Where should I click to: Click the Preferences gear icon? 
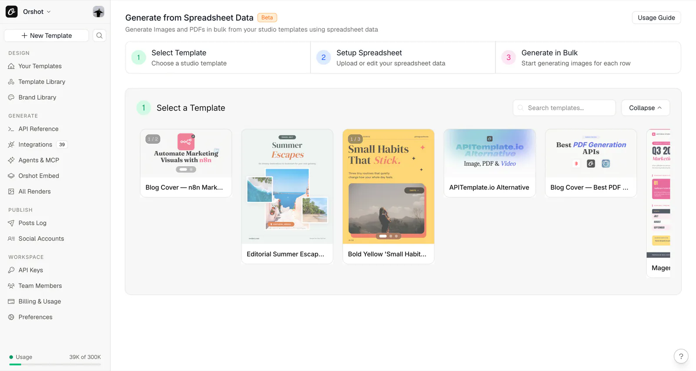coord(11,317)
